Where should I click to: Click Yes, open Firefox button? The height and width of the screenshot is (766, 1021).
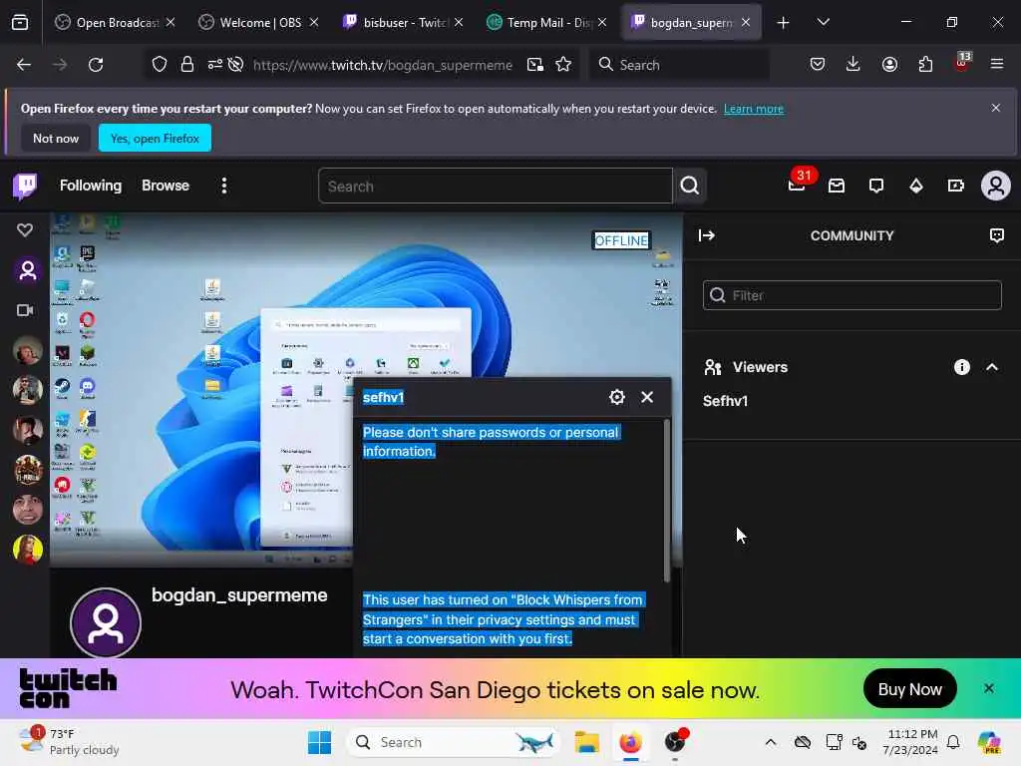(155, 138)
